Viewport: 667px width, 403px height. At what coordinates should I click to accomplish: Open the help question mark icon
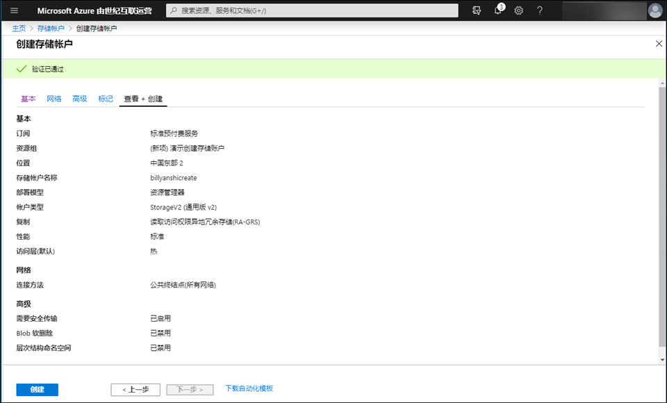540,10
